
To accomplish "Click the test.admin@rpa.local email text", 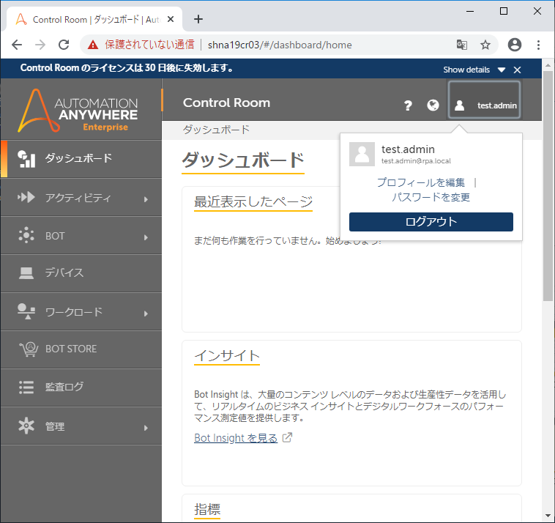I will (x=416, y=160).
